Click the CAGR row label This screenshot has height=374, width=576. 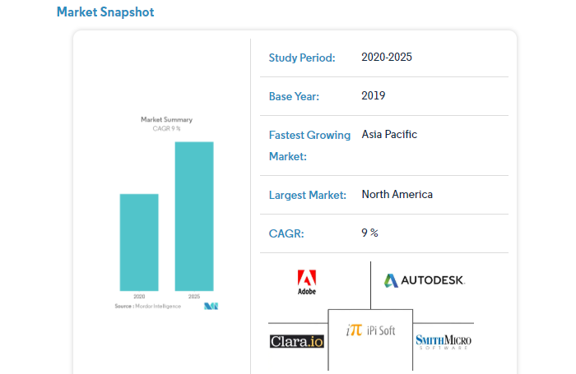(x=286, y=234)
